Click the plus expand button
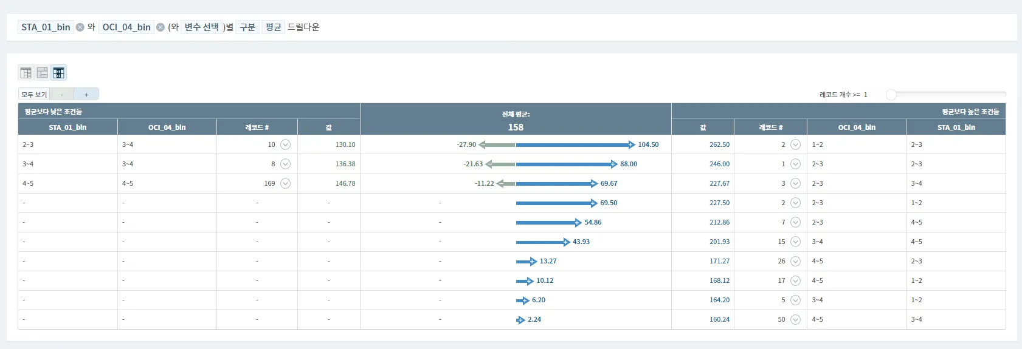This screenshot has height=349, width=1022. [86, 95]
